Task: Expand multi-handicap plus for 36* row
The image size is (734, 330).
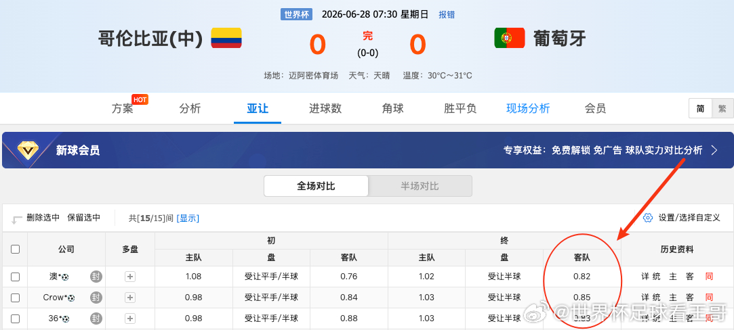Action: tap(130, 319)
